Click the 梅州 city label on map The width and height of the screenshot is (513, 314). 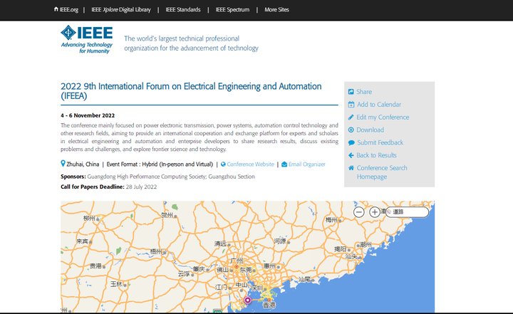pyautogui.click(x=331, y=220)
